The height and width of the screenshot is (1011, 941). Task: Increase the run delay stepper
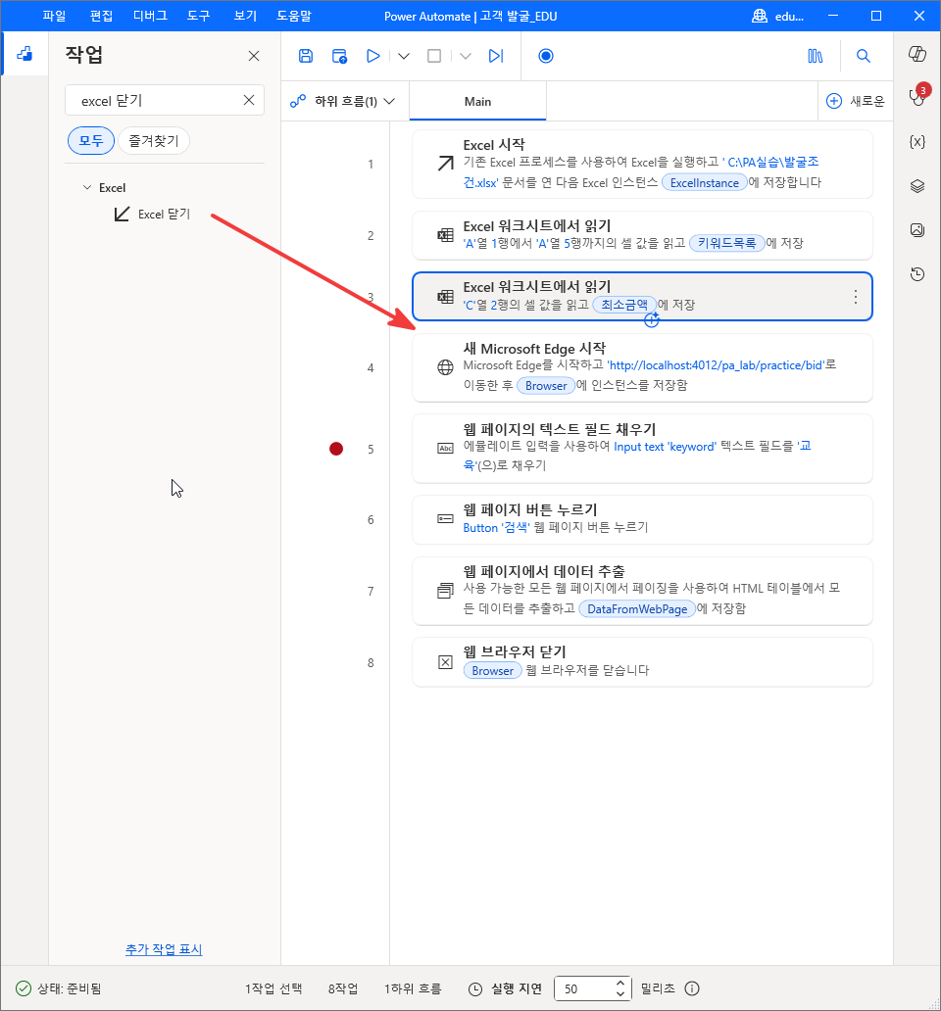coord(619,983)
